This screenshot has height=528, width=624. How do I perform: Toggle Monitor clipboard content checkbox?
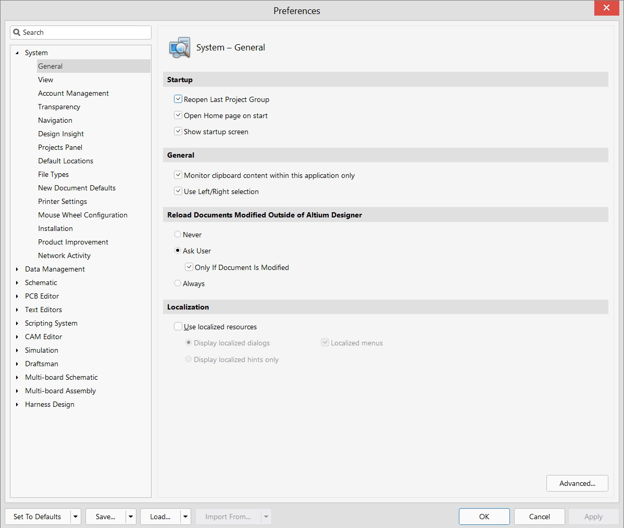click(x=178, y=175)
